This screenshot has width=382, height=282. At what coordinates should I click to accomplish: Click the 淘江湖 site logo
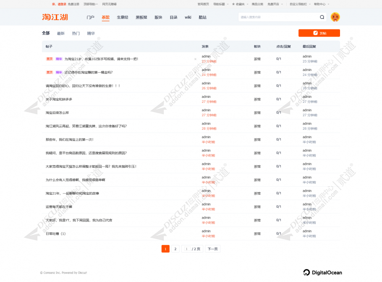[55, 17]
